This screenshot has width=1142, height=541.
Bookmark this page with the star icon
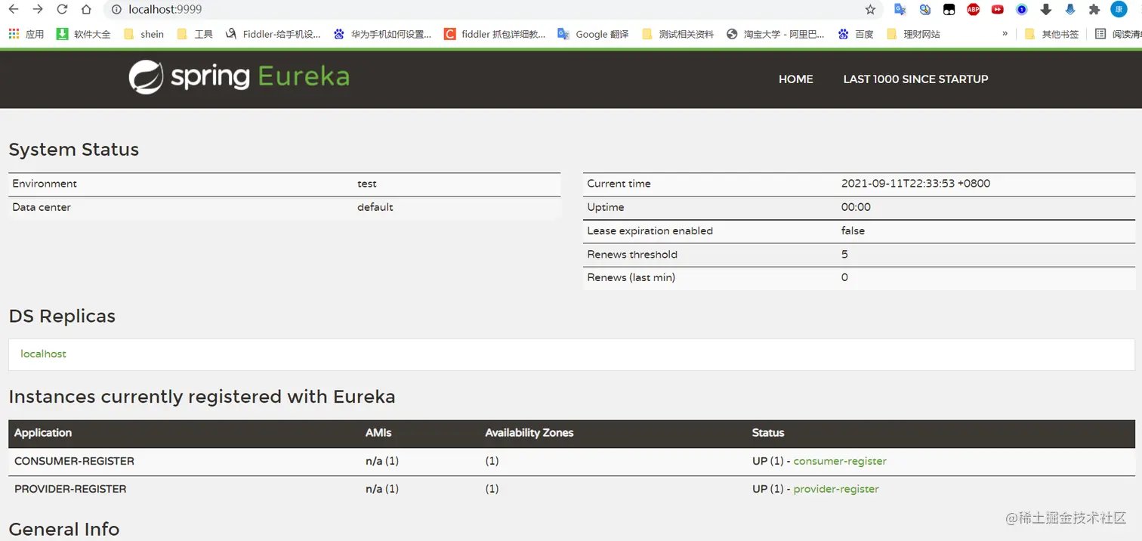tap(870, 10)
